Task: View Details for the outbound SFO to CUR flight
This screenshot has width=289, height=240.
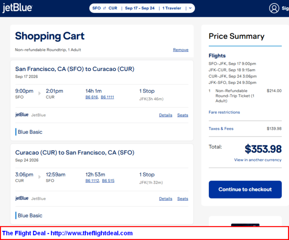Action: point(166,115)
